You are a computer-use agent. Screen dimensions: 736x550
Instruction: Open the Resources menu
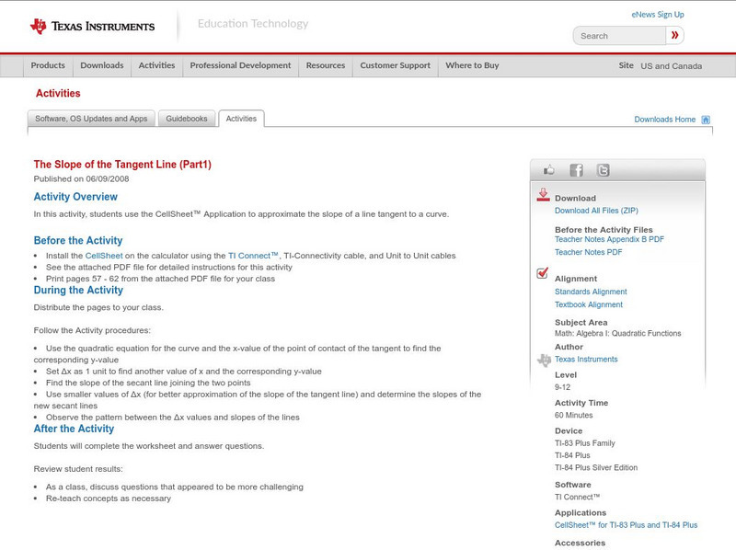326,65
